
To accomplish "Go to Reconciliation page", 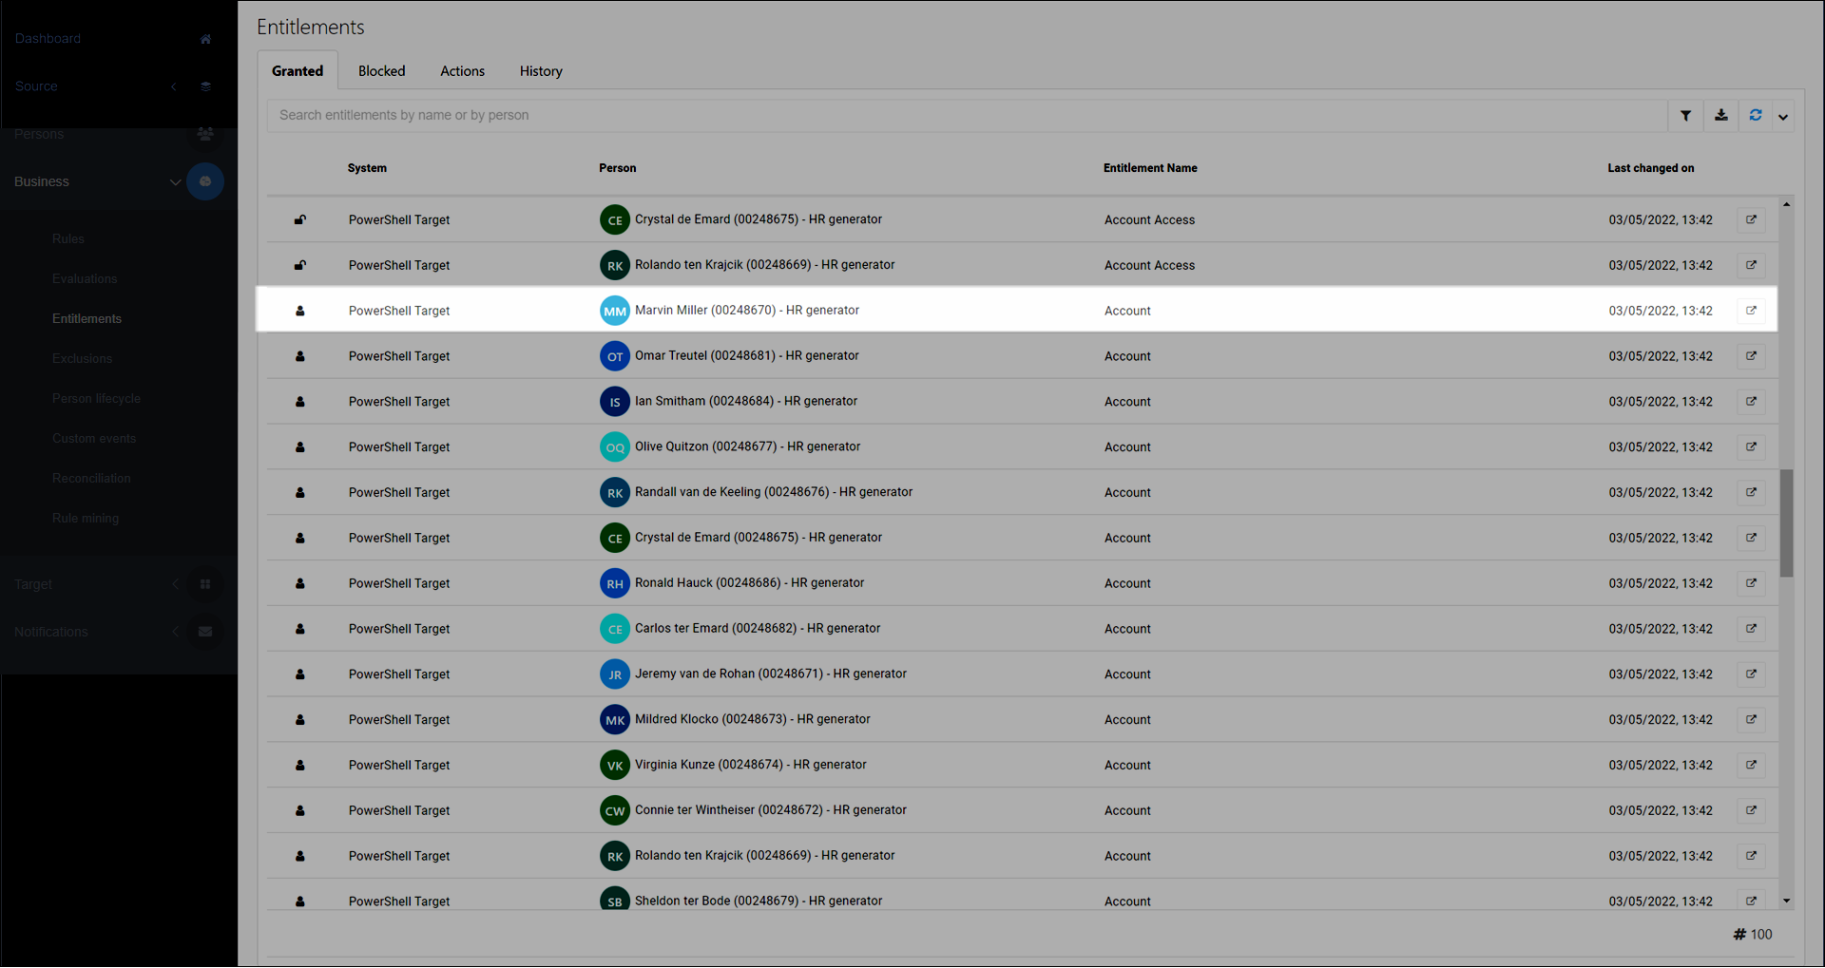I will click(91, 479).
